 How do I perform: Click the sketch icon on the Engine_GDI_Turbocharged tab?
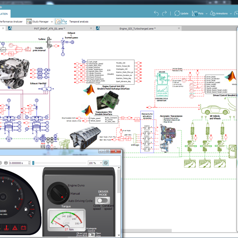click(x=98, y=28)
